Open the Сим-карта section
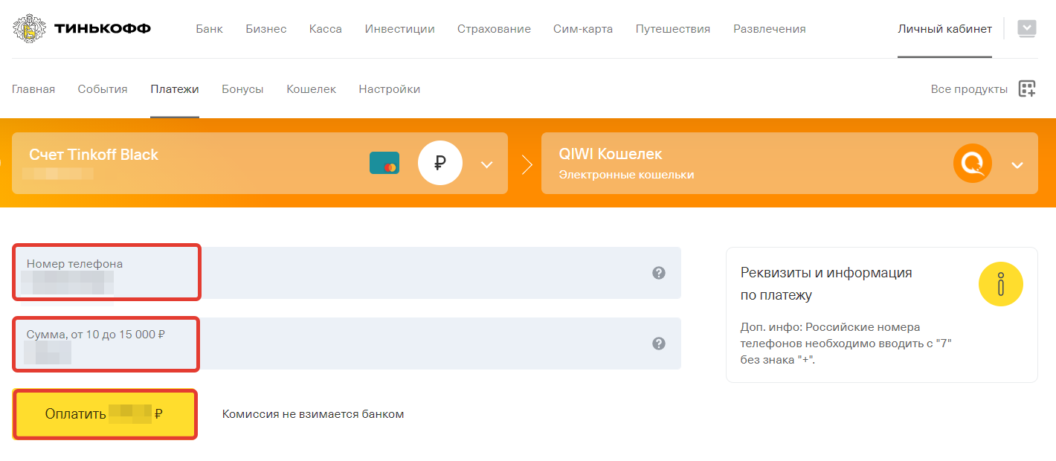The width and height of the screenshot is (1056, 461). point(583,29)
